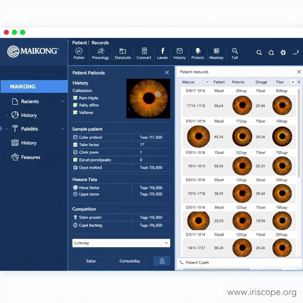Click the Racients document icon in sidebar
The image size is (303, 303).
tap(15, 101)
